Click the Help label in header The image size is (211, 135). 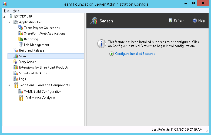point(202,21)
